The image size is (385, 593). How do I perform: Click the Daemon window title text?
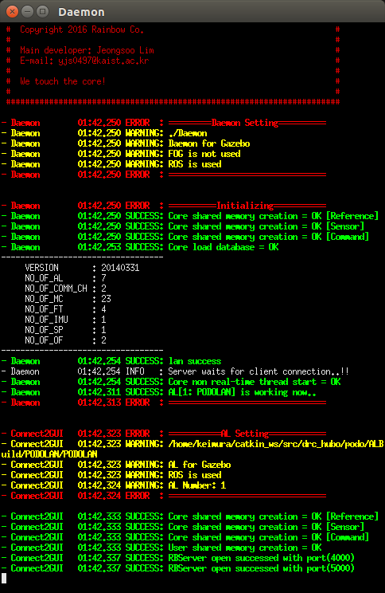(81, 12)
